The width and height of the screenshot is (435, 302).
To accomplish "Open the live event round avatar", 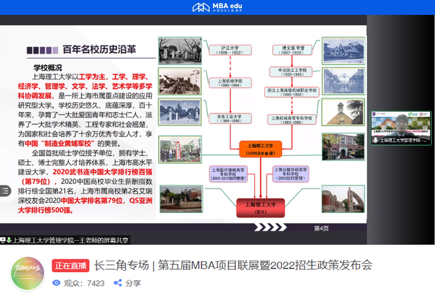I will click(27, 273).
